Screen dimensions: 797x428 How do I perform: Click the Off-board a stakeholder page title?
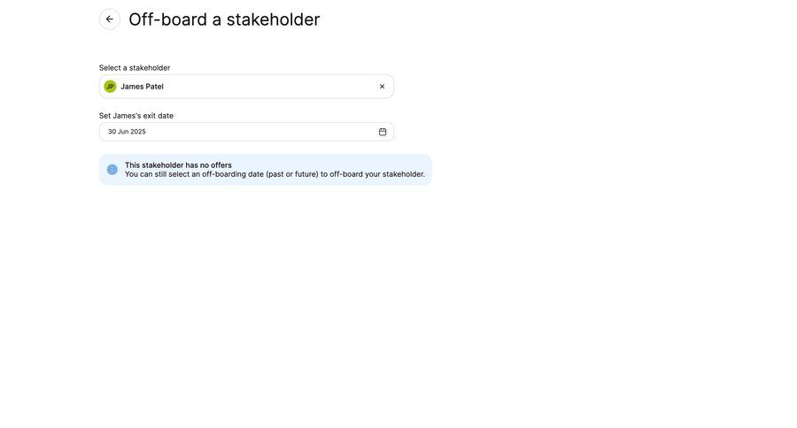224,19
